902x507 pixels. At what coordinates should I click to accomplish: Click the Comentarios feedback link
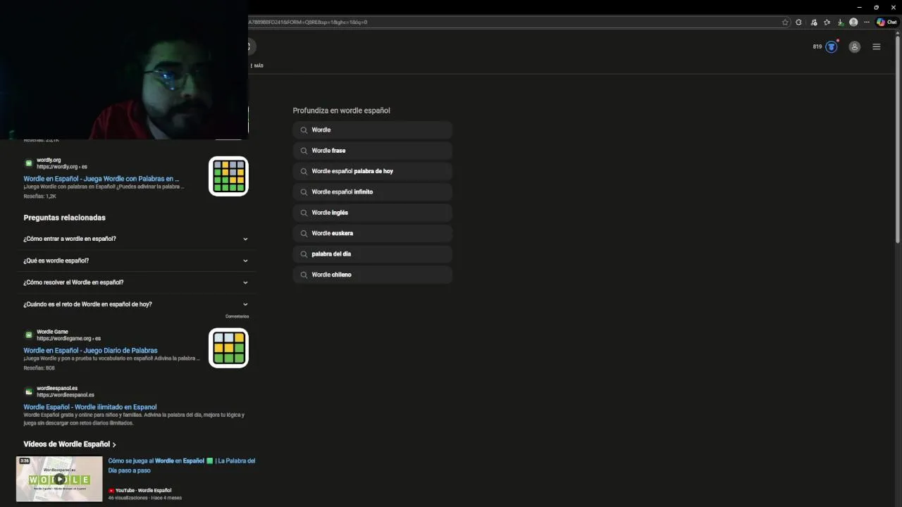click(237, 317)
